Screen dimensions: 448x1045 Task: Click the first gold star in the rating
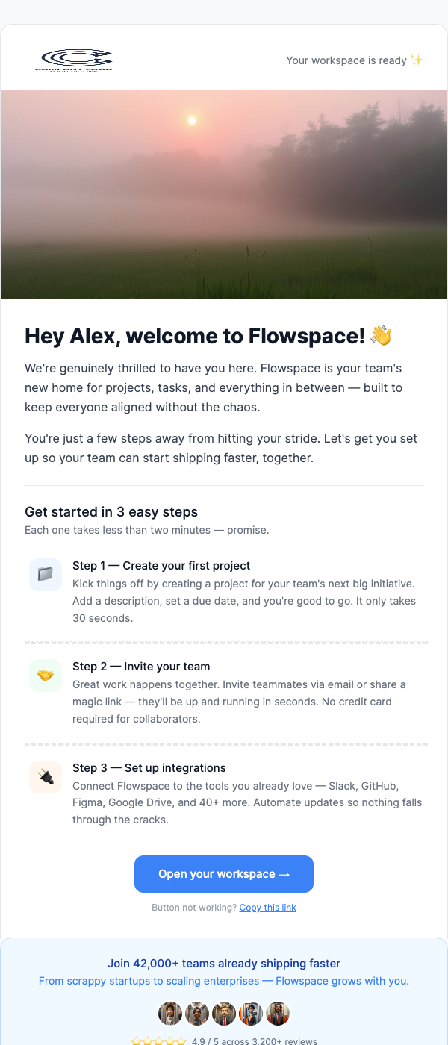[136, 1040]
